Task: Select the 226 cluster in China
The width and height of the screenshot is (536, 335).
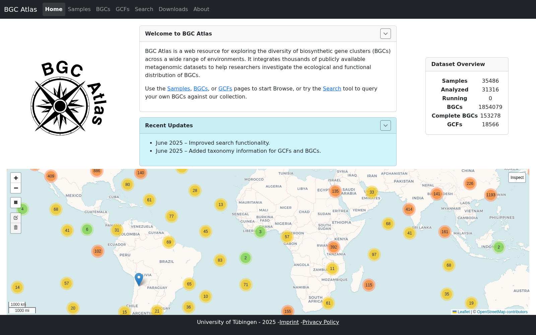Action: 470,184
